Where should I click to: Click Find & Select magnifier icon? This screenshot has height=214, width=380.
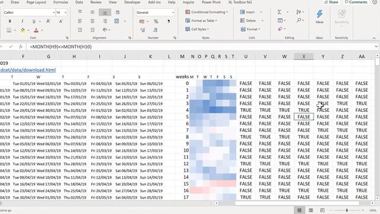[299, 20]
